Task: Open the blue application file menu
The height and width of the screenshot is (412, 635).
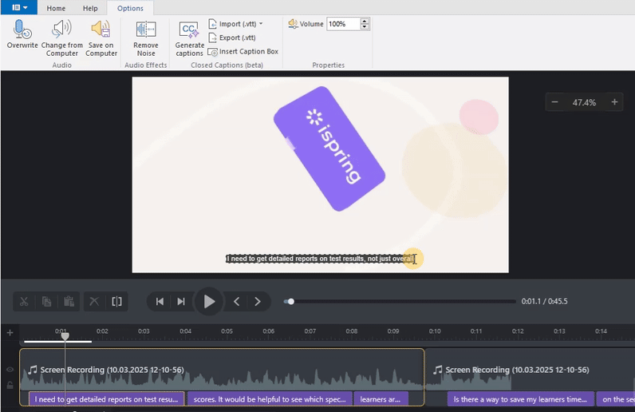Action: (x=19, y=7)
